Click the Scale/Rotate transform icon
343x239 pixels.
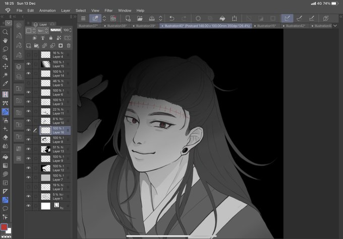(x=234, y=19)
